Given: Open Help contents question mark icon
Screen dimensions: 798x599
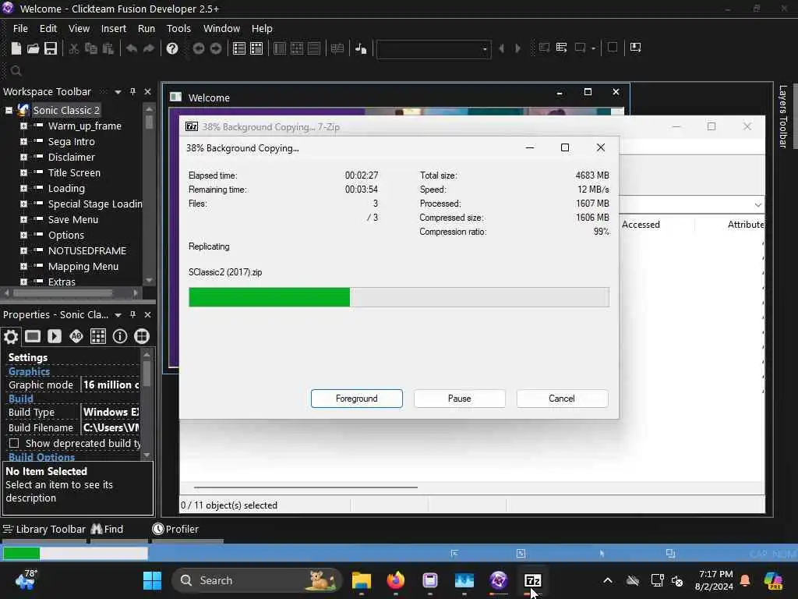Looking at the screenshot, I should pos(172,48).
